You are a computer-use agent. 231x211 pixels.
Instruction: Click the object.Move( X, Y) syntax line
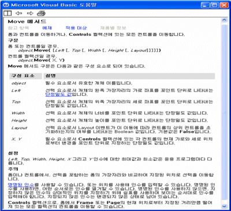coord(42,60)
